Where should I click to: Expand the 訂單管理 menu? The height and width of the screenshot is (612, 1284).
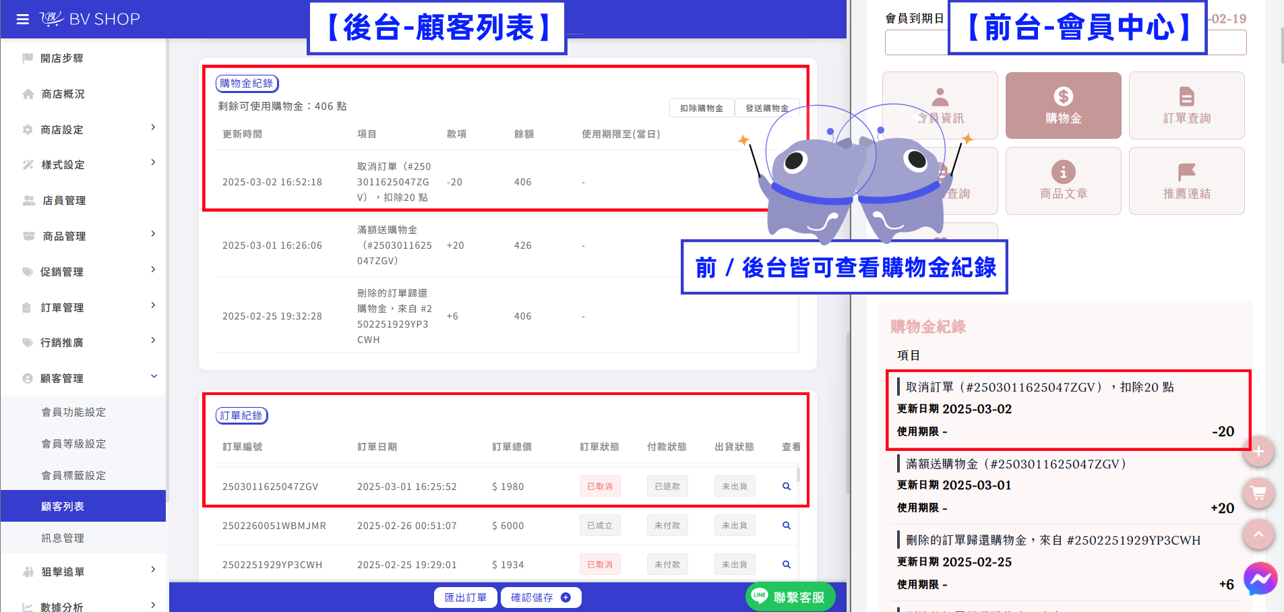click(83, 307)
